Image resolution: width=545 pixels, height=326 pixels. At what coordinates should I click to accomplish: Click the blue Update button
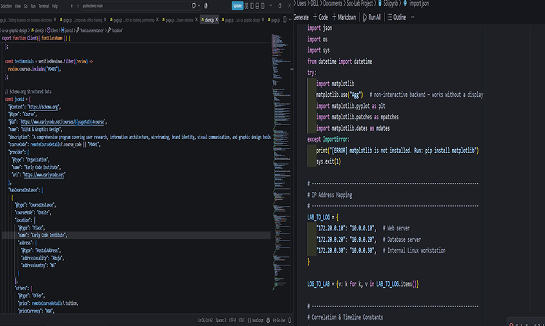click(237, 6)
